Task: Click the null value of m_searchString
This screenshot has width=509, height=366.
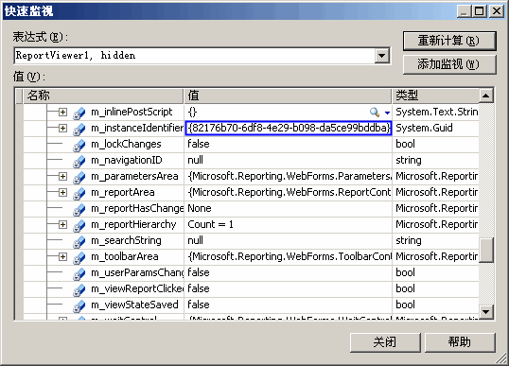Action: click(196, 240)
